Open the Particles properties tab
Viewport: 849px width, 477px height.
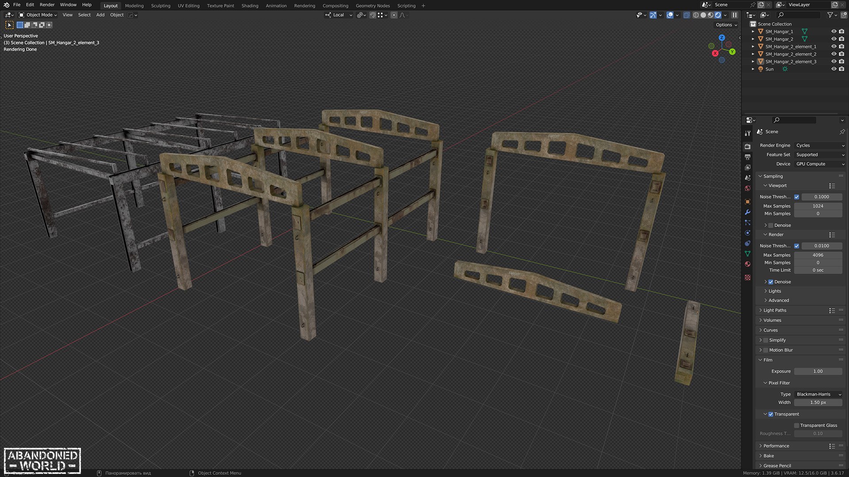(747, 223)
